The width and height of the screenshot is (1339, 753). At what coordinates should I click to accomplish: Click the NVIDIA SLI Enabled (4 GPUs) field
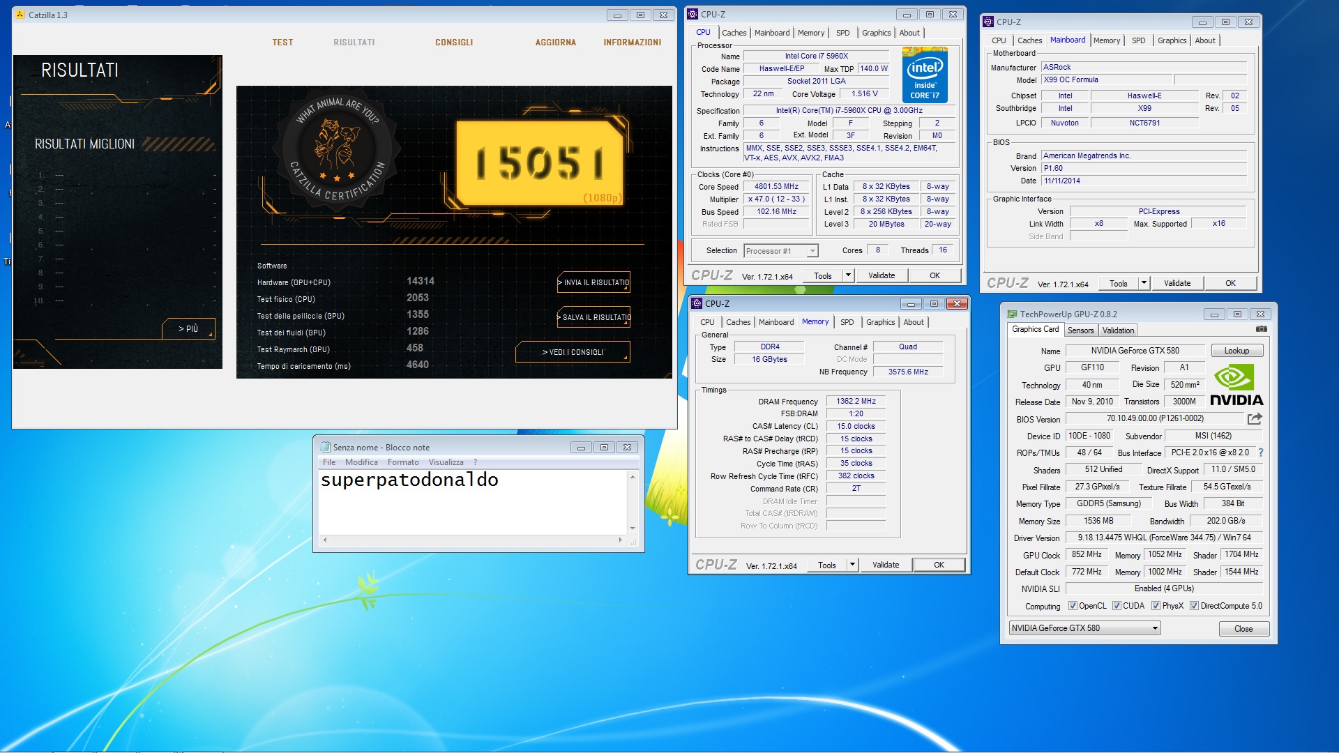coord(1164,589)
